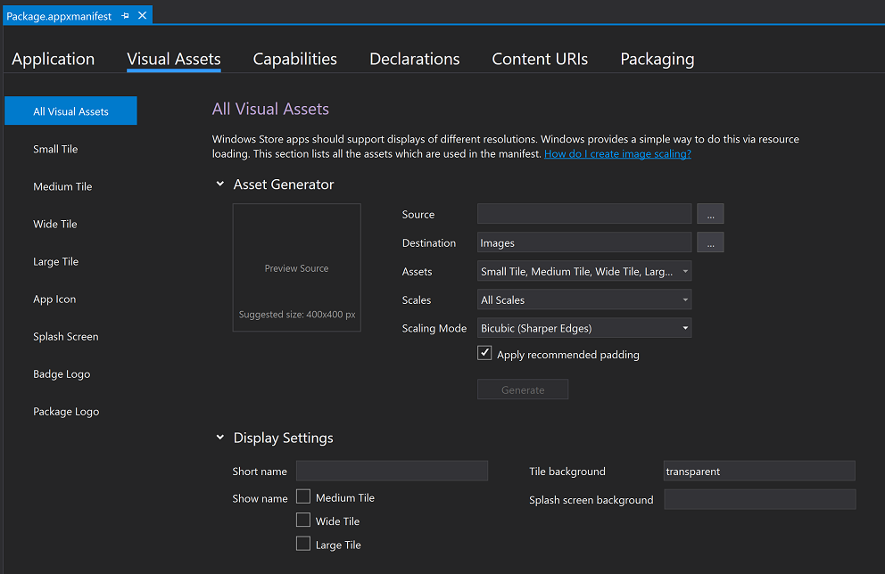Image resolution: width=885 pixels, height=574 pixels.
Task: Open the Packaging tab
Action: click(x=657, y=59)
